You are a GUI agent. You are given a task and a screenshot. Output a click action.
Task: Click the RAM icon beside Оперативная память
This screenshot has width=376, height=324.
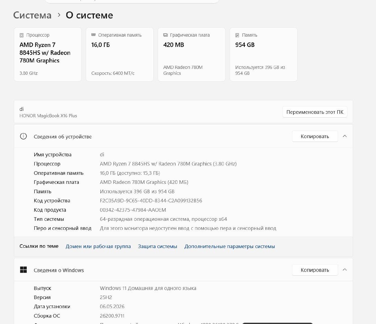point(93,35)
